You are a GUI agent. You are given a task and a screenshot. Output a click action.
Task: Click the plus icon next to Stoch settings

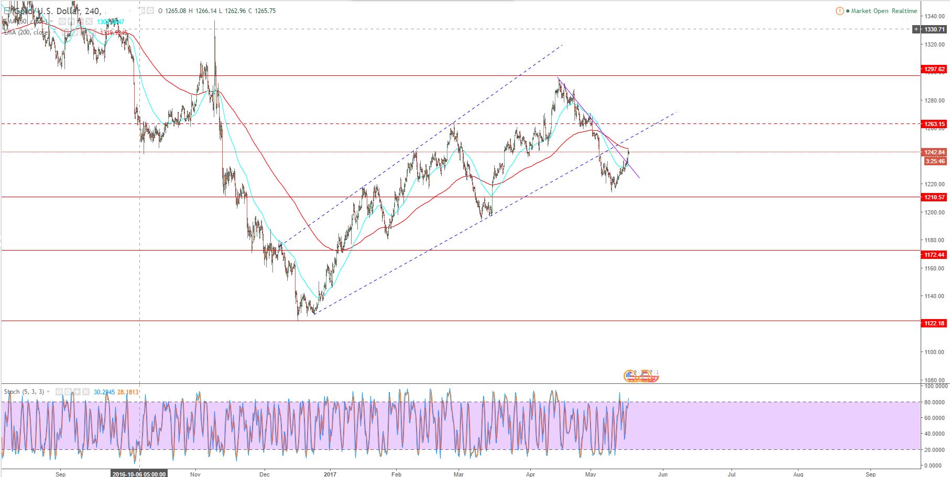point(77,392)
